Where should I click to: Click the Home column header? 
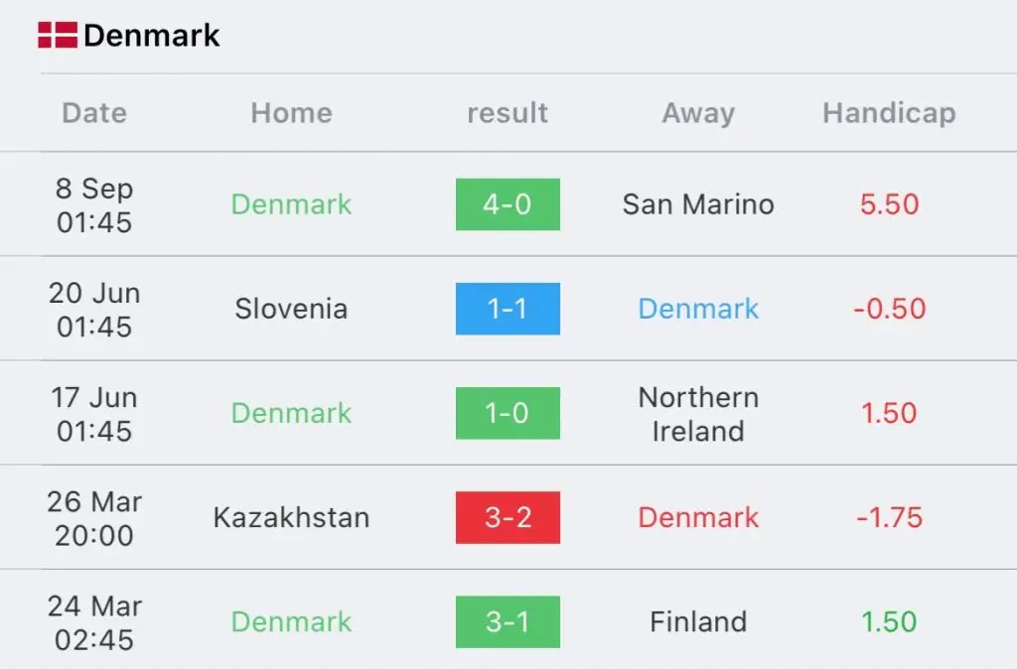(x=292, y=113)
